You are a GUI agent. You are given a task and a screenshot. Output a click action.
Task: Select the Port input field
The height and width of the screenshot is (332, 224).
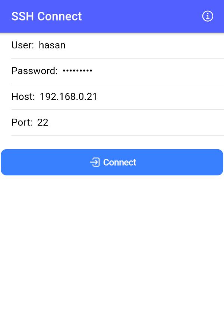(118, 122)
